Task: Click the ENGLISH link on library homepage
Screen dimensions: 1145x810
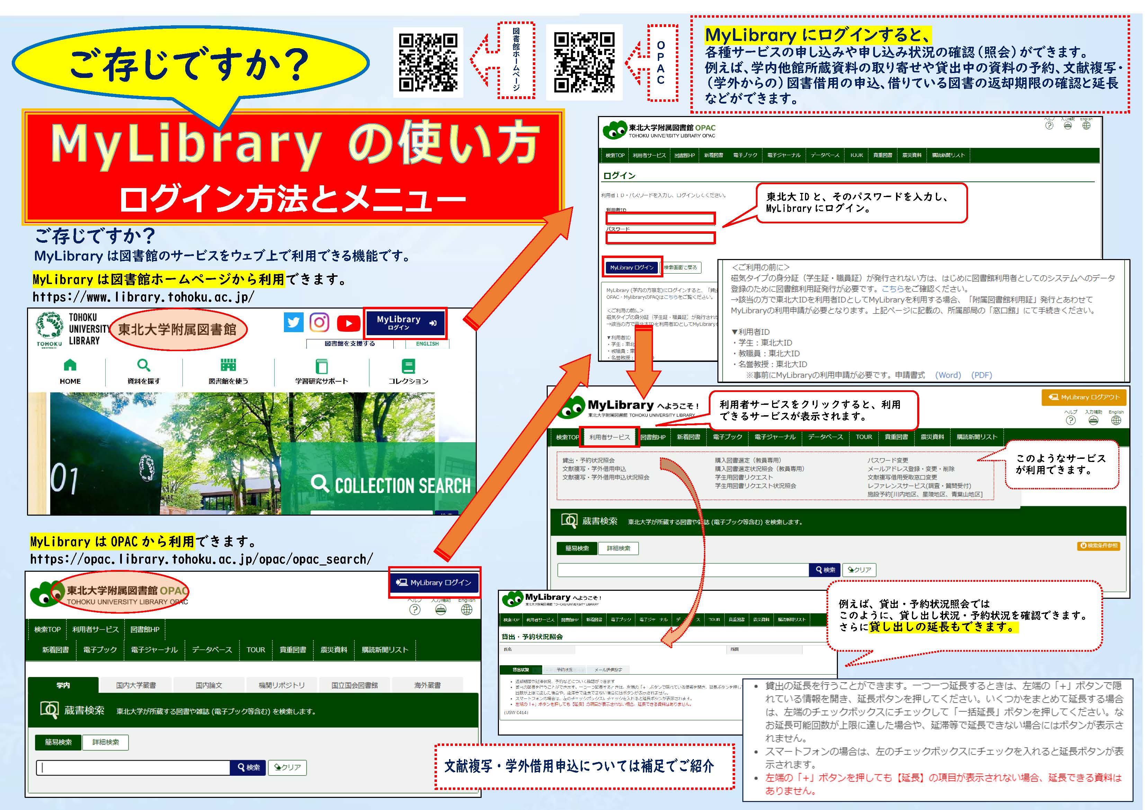Action: pos(427,344)
